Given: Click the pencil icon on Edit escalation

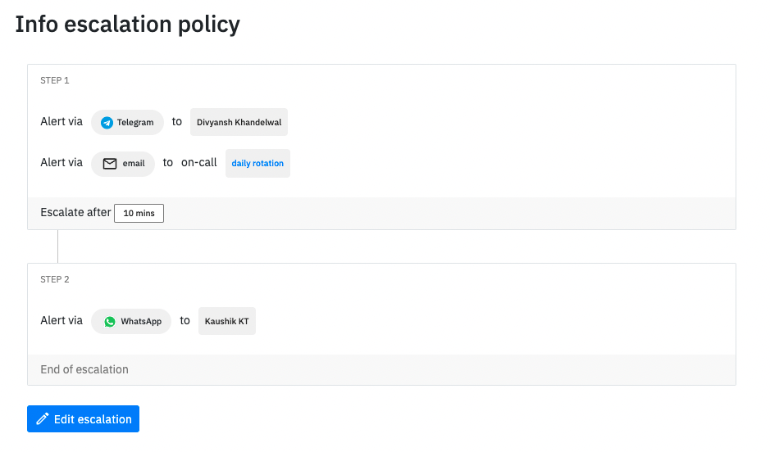Looking at the screenshot, I should (43, 419).
